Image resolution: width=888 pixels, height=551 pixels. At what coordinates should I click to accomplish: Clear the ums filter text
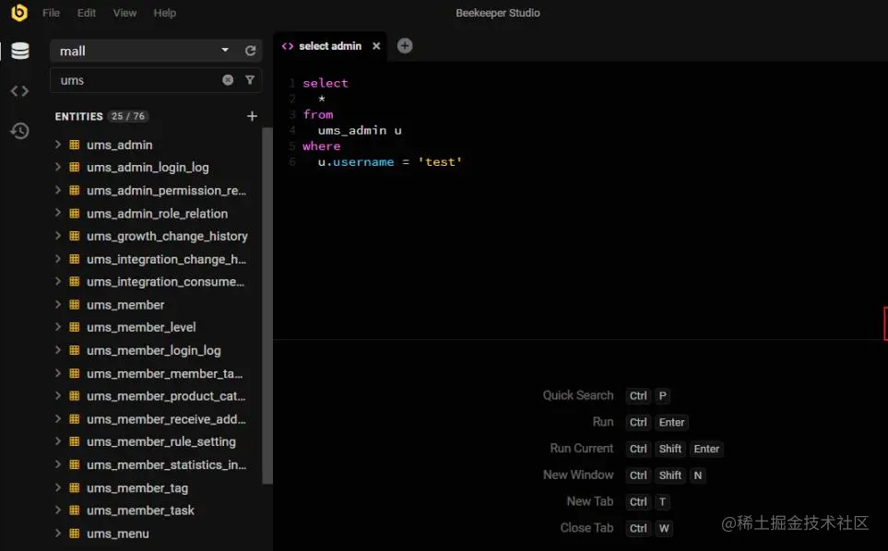(x=228, y=80)
